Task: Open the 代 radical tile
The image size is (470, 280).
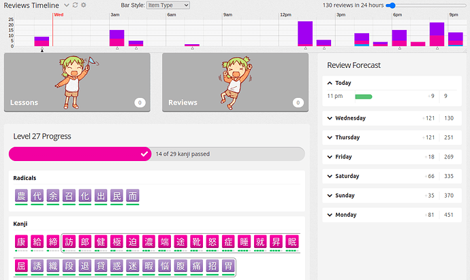Action: pos(37,196)
